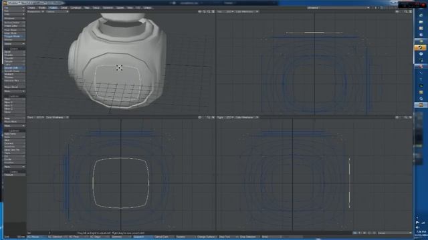Toggle SubPatch in the bottom bar
428x240 pixels.
142,237
